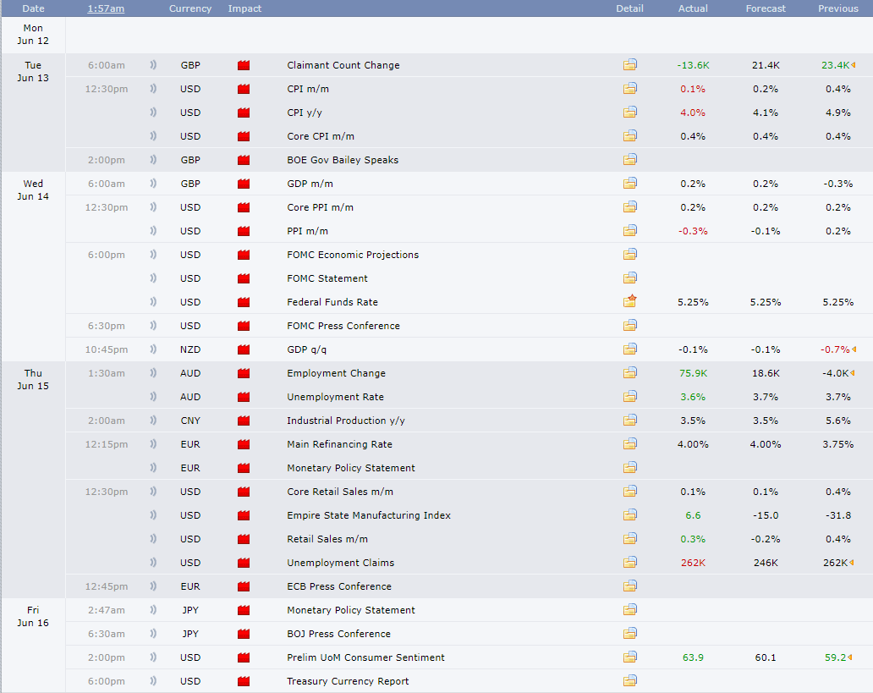The height and width of the screenshot is (693, 873).
Task: Click actual value 75.9K for Employment Change
Action: pyautogui.click(x=693, y=373)
